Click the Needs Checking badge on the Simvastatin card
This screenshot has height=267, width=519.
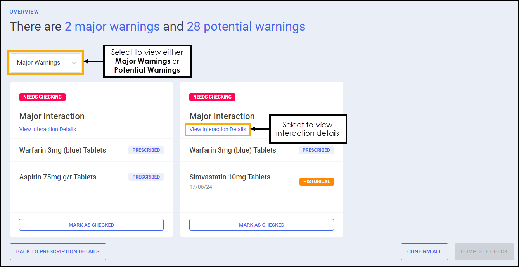click(x=212, y=97)
